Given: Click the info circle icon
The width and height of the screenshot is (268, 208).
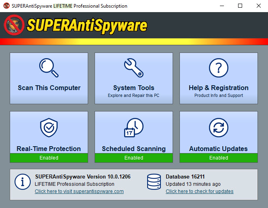Looking at the screenshot, I should [x=23, y=182].
